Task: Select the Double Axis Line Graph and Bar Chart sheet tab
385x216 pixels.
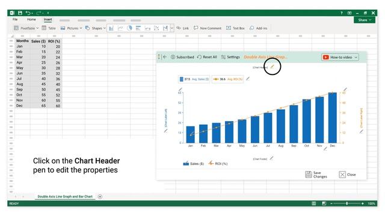Action: pos(65,196)
